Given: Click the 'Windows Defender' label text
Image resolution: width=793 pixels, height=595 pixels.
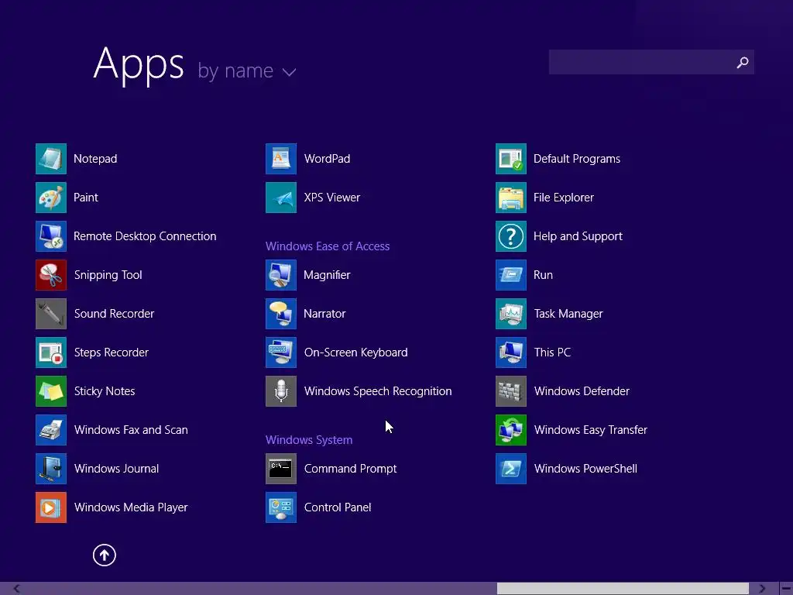Looking at the screenshot, I should tap(582, 391).
